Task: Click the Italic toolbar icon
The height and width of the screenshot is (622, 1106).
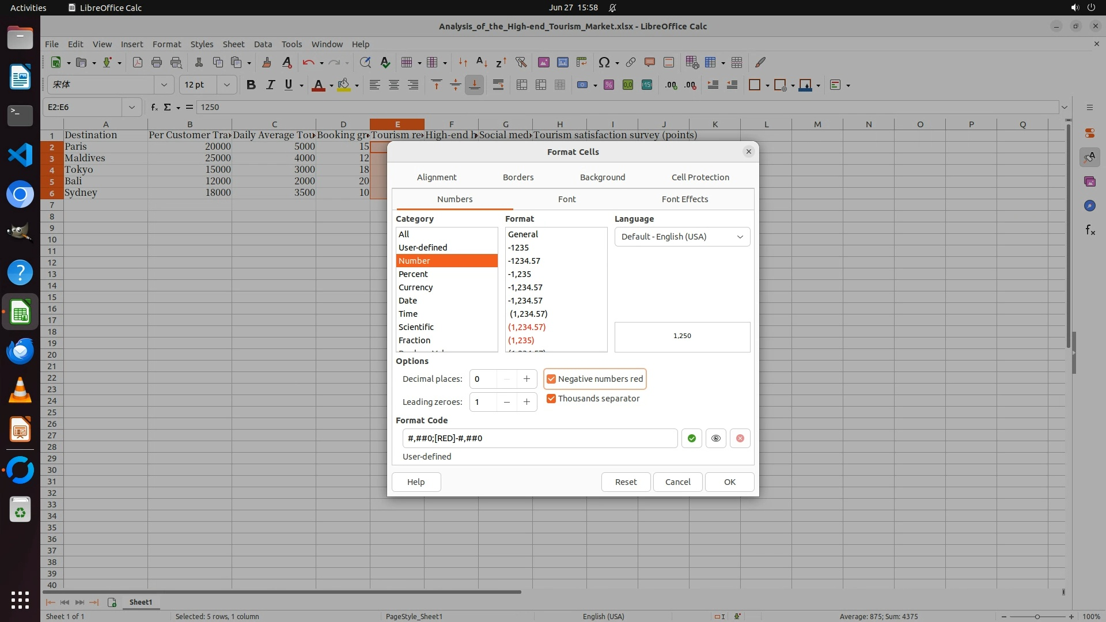Action: coord(270,85)
